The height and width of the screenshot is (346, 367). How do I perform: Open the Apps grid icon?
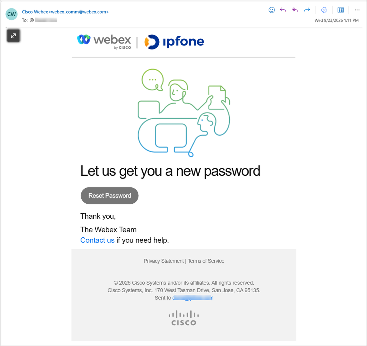pyautogui.click(x=340, y=10)
